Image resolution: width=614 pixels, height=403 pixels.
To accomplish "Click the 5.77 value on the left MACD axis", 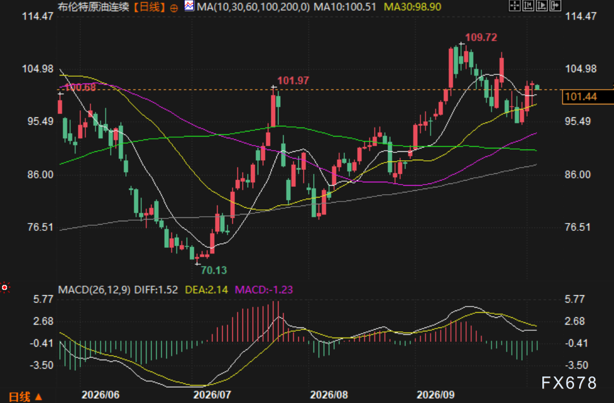I will pyautogui.click(x=43, y=300).
